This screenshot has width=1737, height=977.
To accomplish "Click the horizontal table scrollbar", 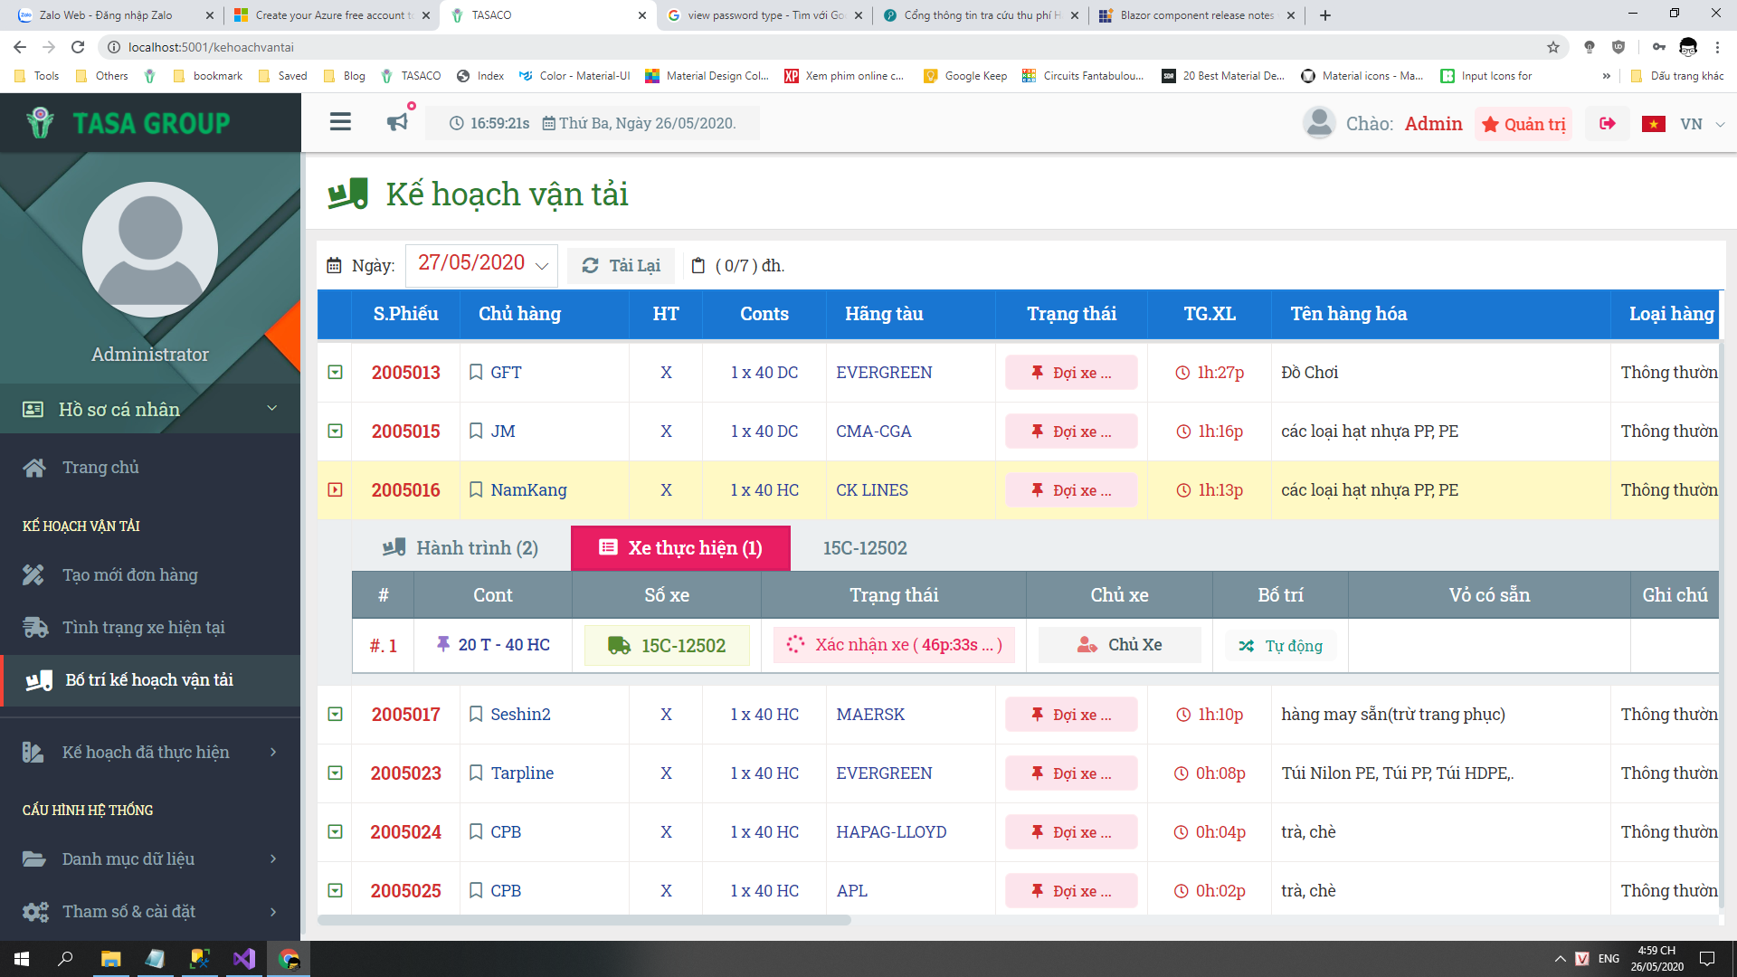I will click(x=584, y=920).
